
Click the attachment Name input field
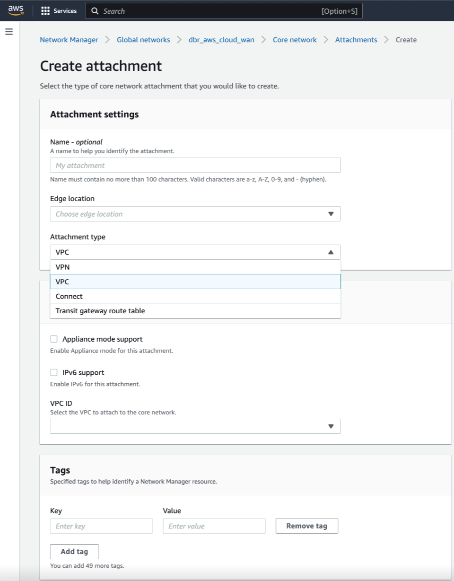(x=195, y=165)
